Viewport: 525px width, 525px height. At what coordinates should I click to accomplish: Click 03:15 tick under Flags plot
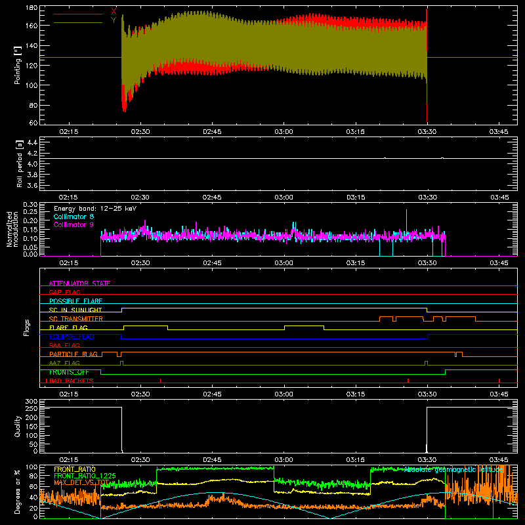355,394
